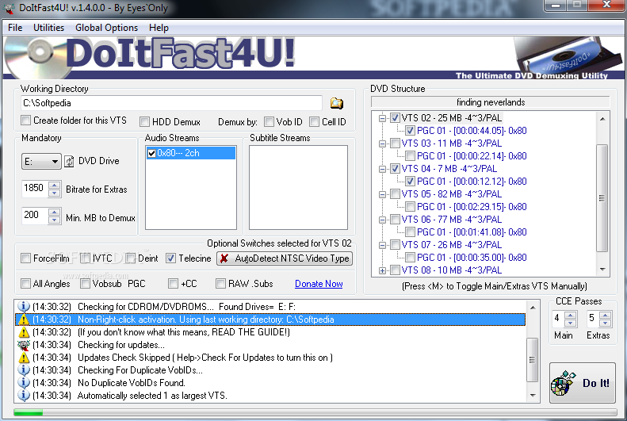Select VTS 05 - 82 MB row
The height and width of the screenshot is (421, 627).
(x=452, y=194)
